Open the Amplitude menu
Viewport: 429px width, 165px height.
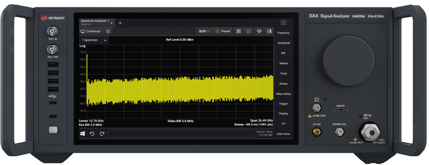pyautogui.click(x=283, y=43)
